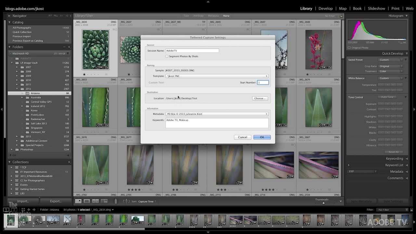Open the Sort Capture Time dropdown
Viewport: 416px width, 234px height.
(147, 201)
